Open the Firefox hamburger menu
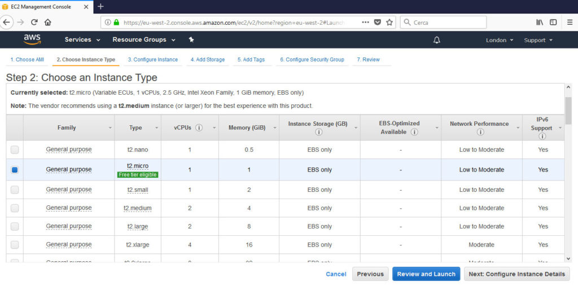This screenshot has height=286, width=578. coord(570,23)
